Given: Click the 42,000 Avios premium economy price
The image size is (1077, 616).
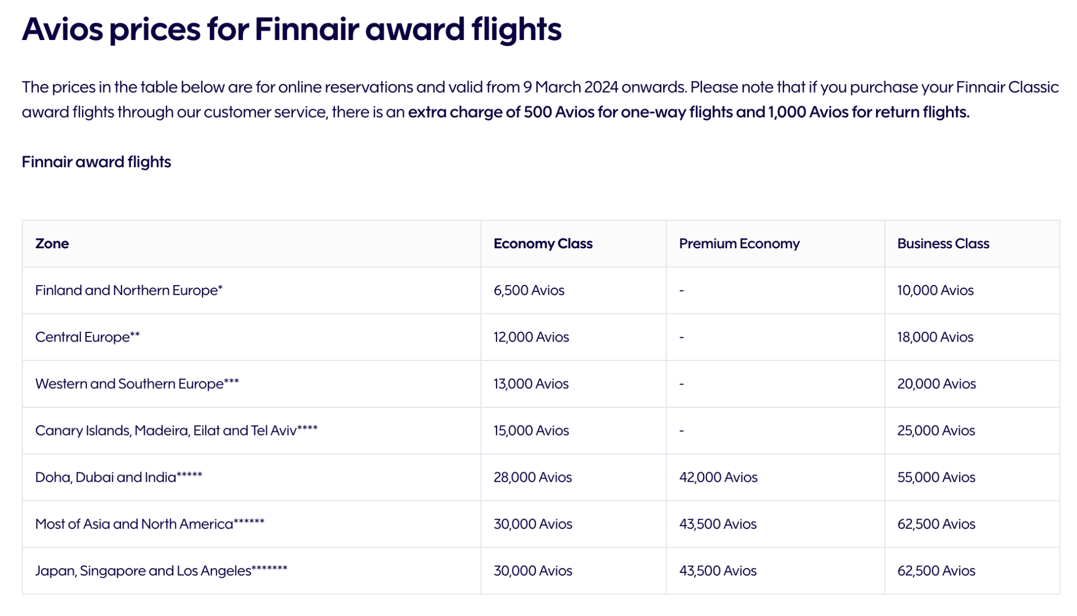Looking at the screenshot, I should pyautogui.click(x=718, y=477).
